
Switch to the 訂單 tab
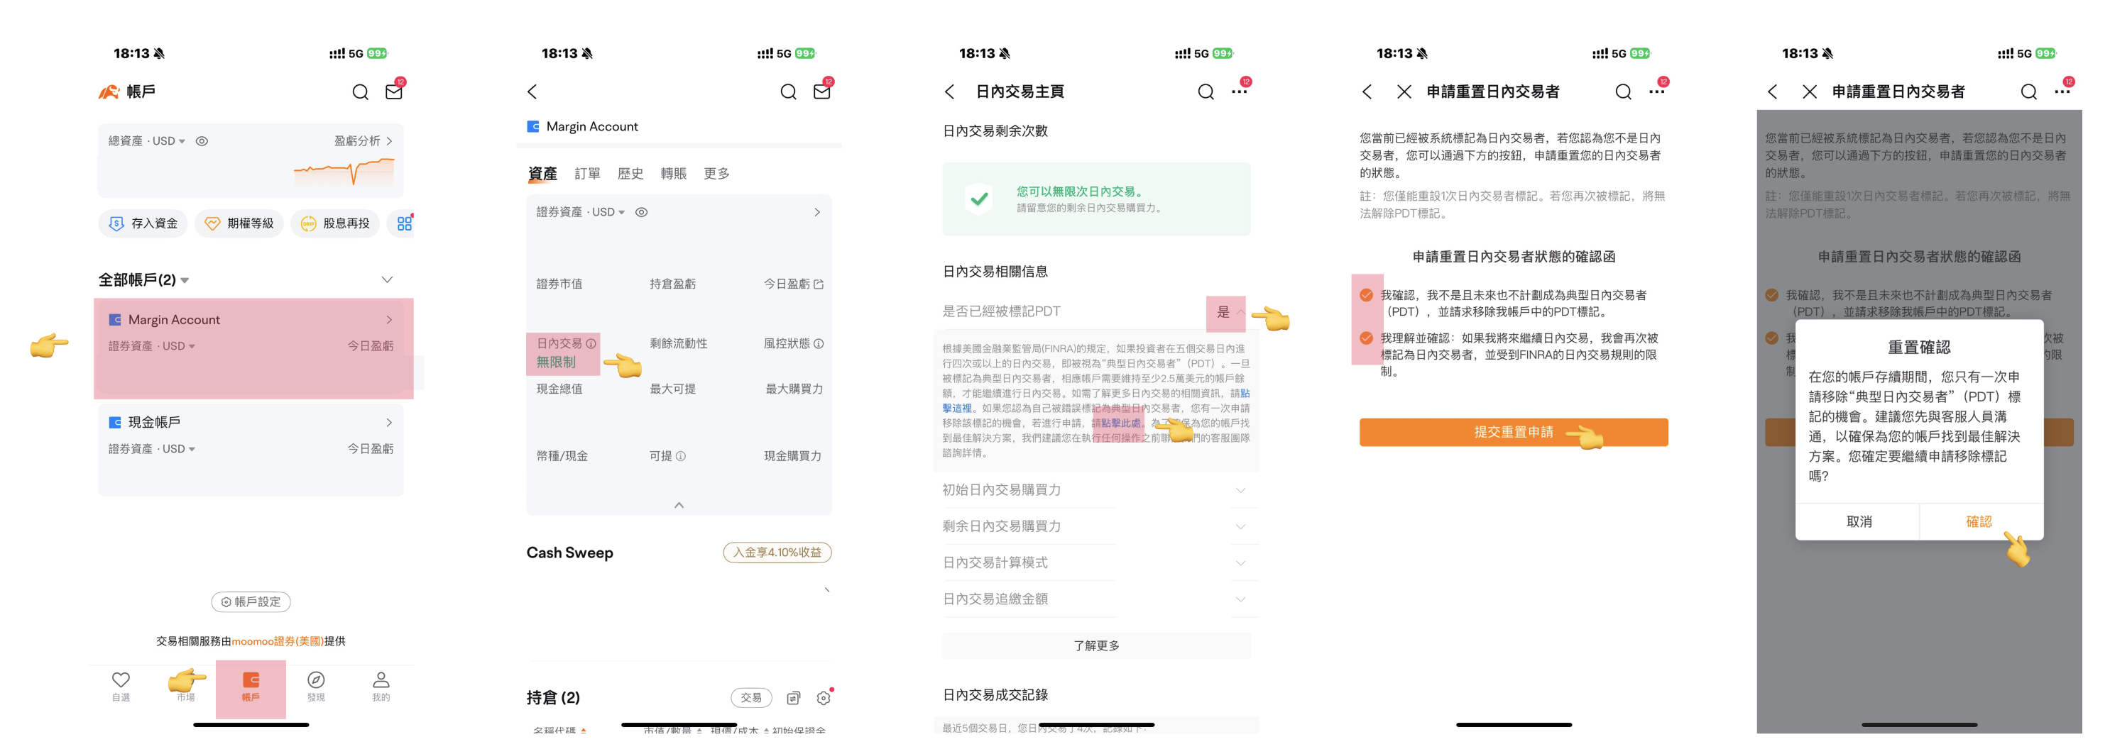pos(587,174)
